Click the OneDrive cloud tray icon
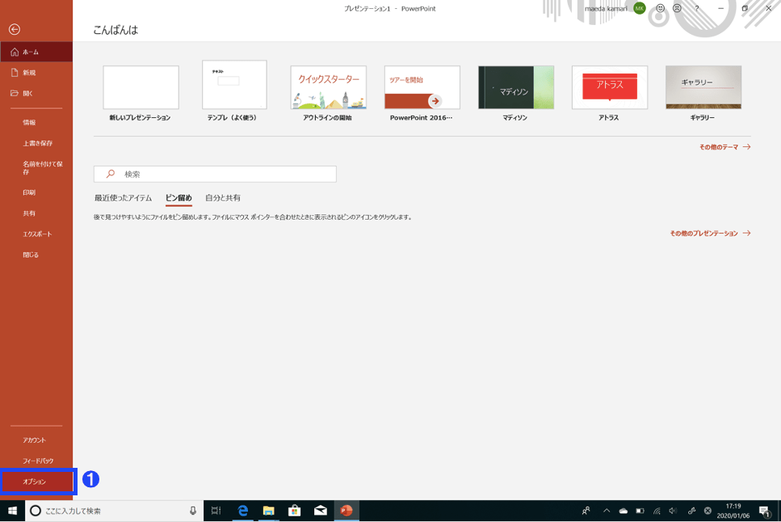Screen dimensions: 781x522 [624, 511]
